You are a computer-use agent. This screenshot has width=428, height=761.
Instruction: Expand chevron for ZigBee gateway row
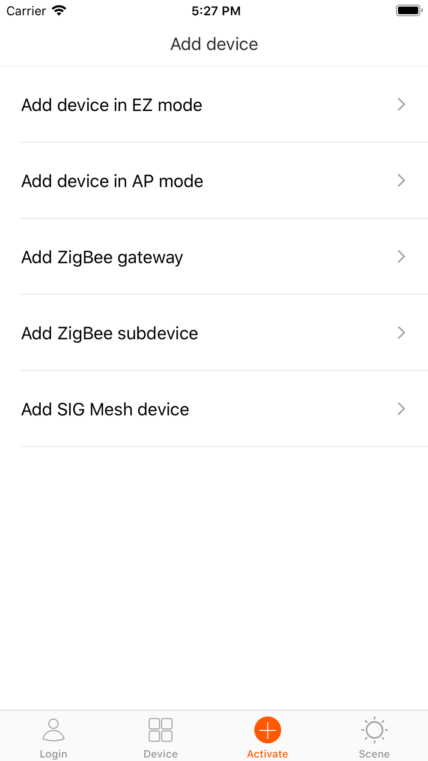(x=401, y=256)
